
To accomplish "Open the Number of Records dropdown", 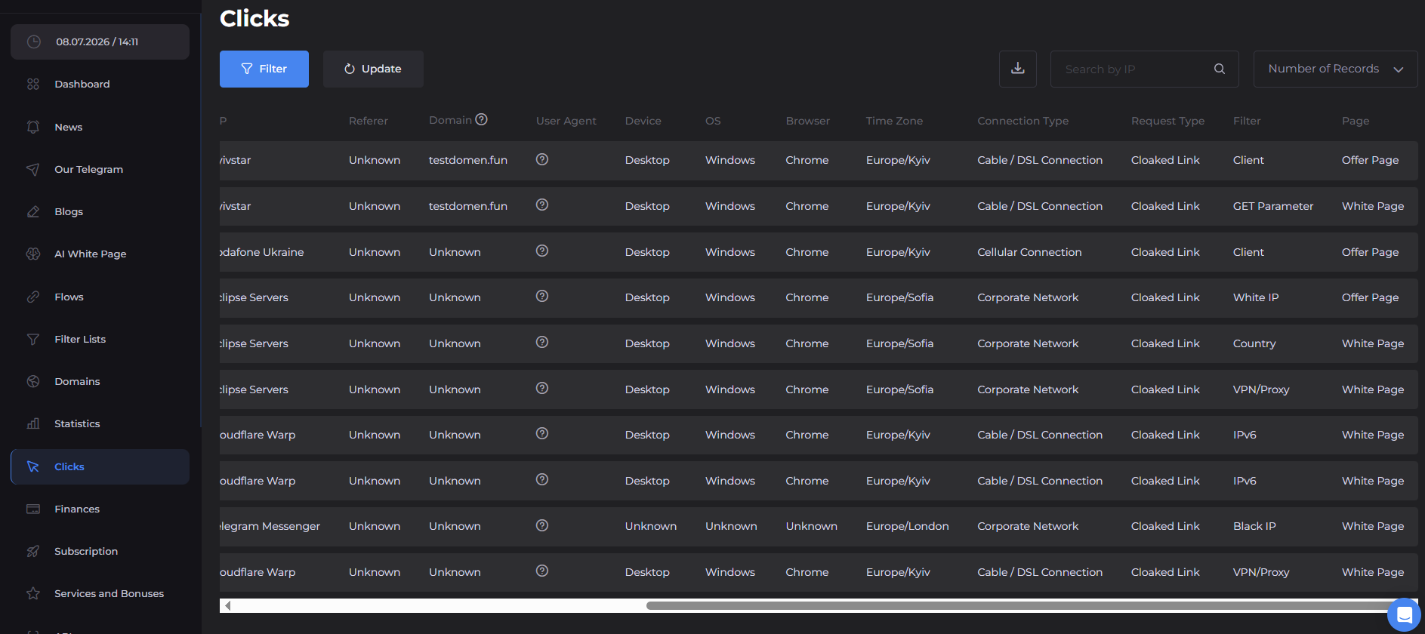I will (x=1335, y=69).
